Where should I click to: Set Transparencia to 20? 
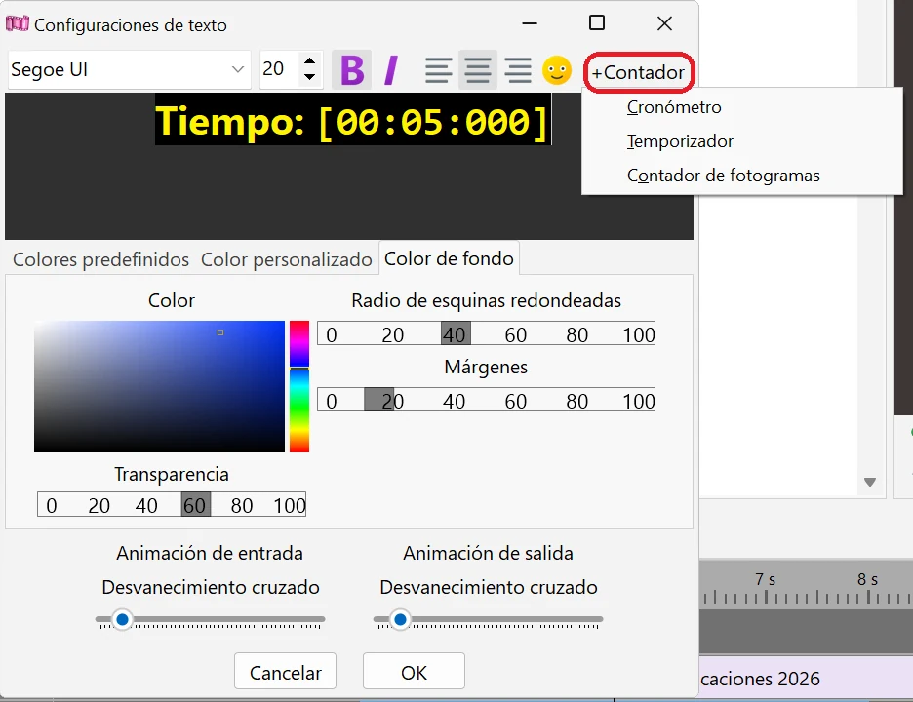tap(99, 505)
